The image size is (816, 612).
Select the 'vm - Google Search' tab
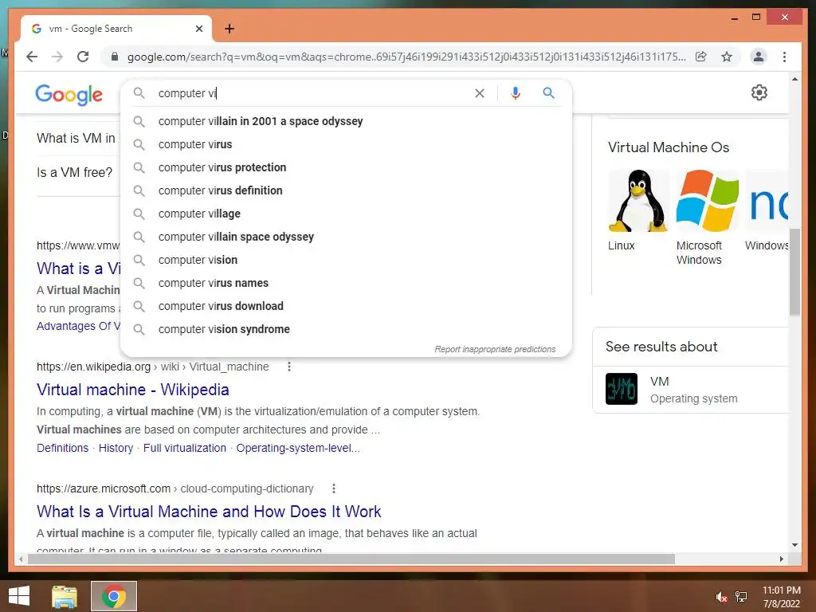[116, 29]
